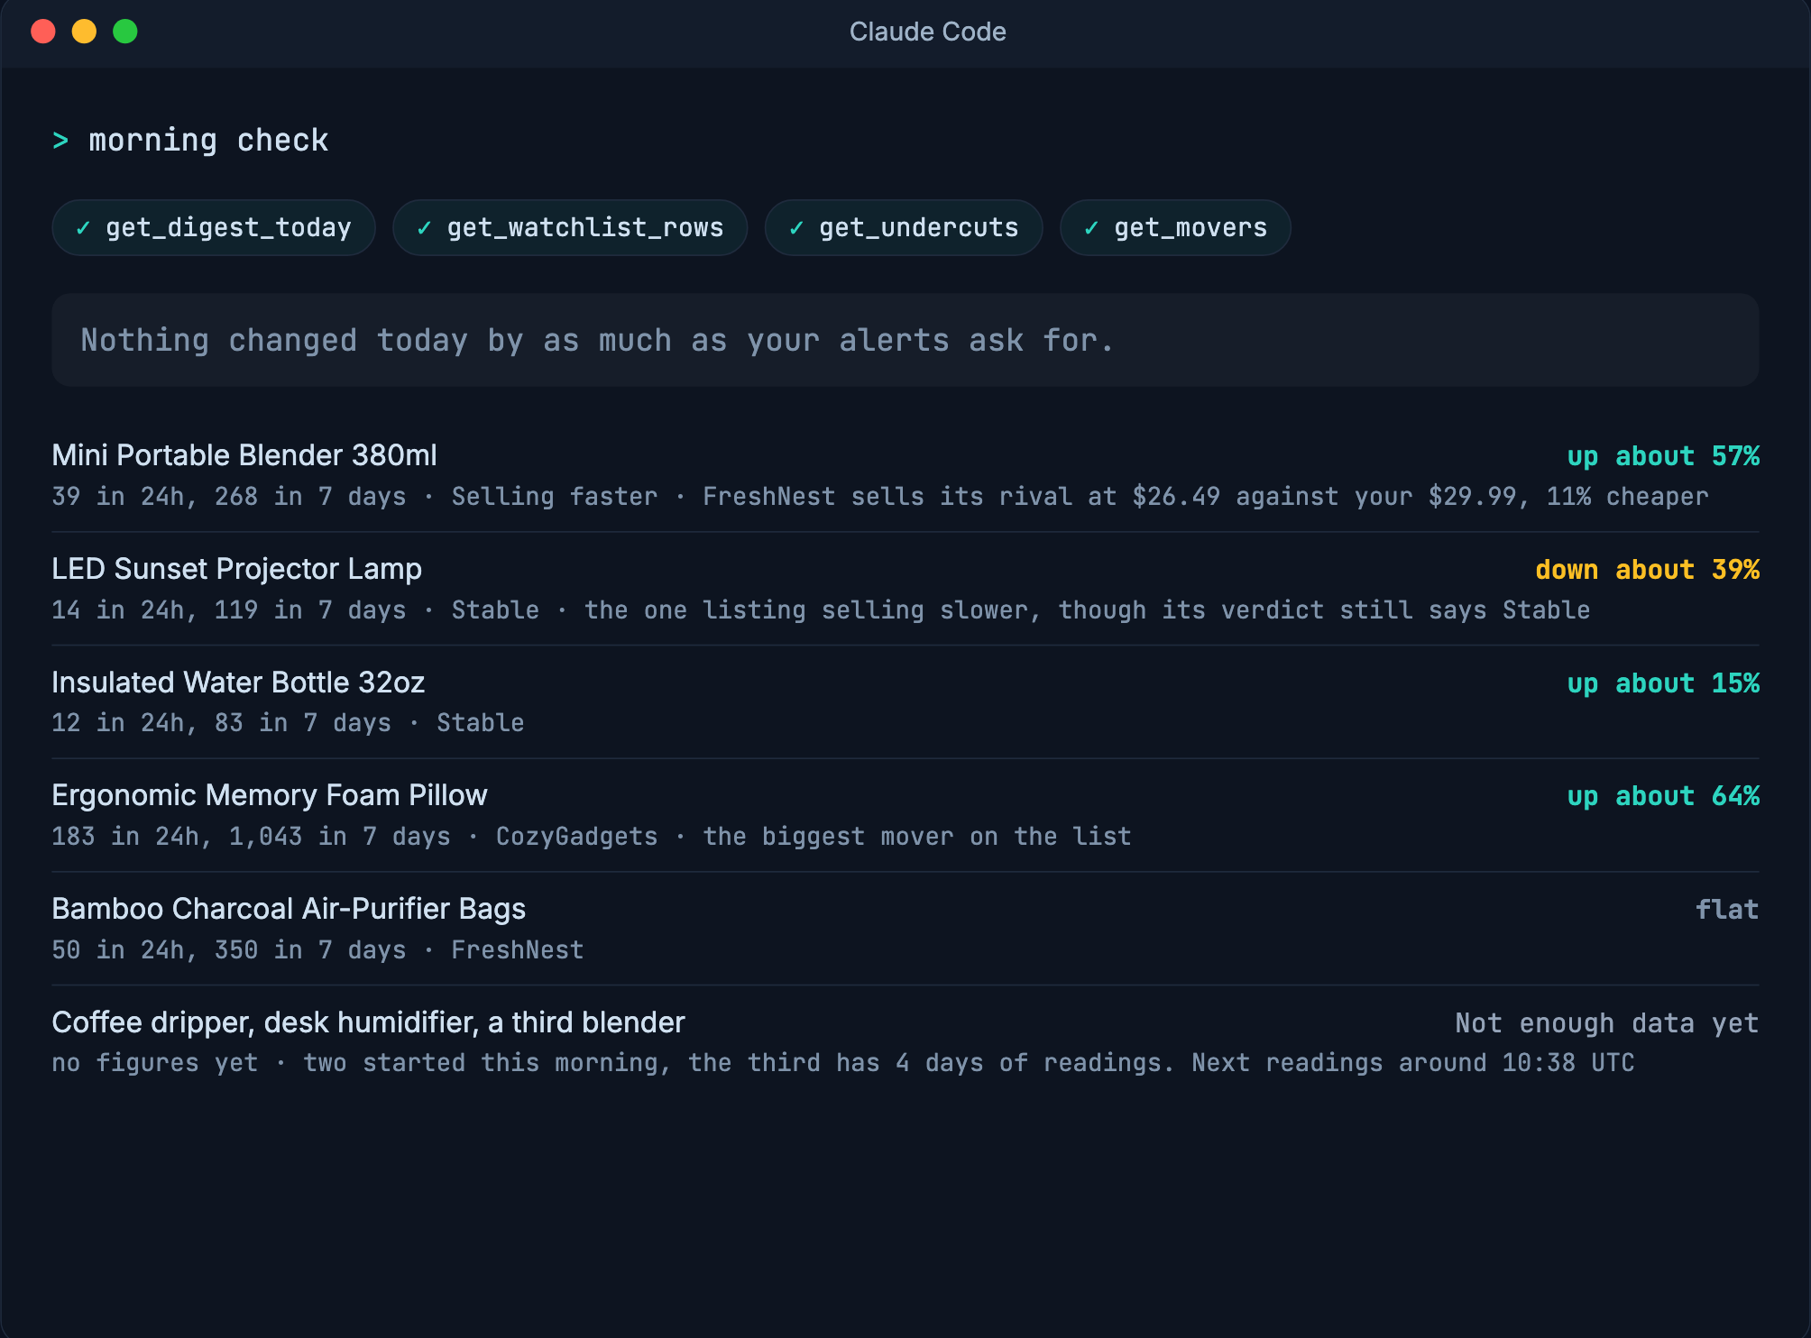Click 'LED Sunset Projector Lamp' title

pyautogui.click(x=236, y=569)
